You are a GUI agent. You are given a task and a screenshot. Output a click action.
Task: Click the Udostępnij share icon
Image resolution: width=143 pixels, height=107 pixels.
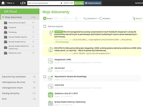pos(100,18)
